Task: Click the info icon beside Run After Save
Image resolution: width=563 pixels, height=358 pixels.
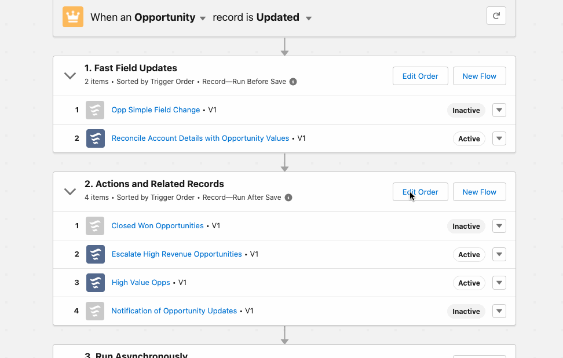Action: coord(288,198)
